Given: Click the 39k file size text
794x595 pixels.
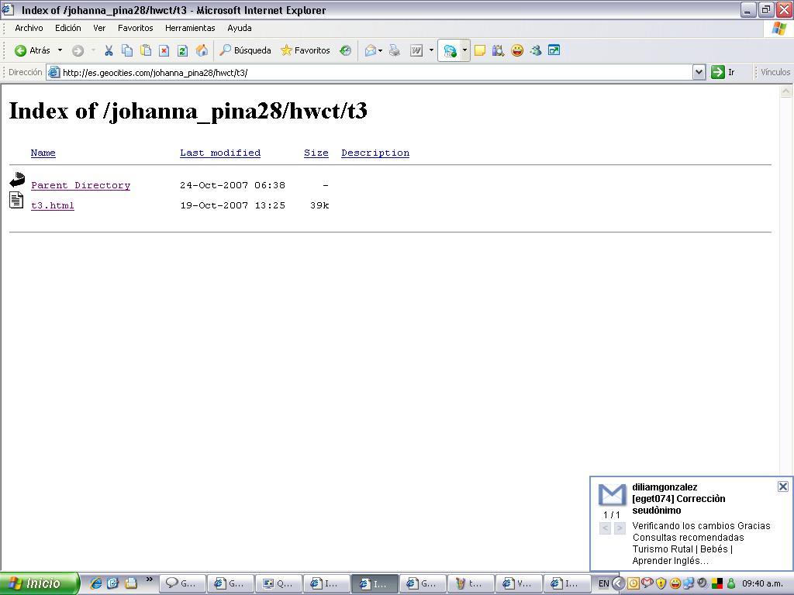Looking at the screenshot, I should [319, 205].
